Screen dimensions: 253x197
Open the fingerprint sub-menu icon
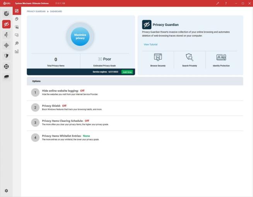click(17, 19)
